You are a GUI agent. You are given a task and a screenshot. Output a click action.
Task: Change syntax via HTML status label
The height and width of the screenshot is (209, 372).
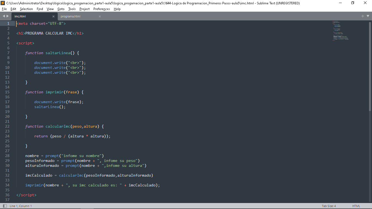click(x=356, y=206)
